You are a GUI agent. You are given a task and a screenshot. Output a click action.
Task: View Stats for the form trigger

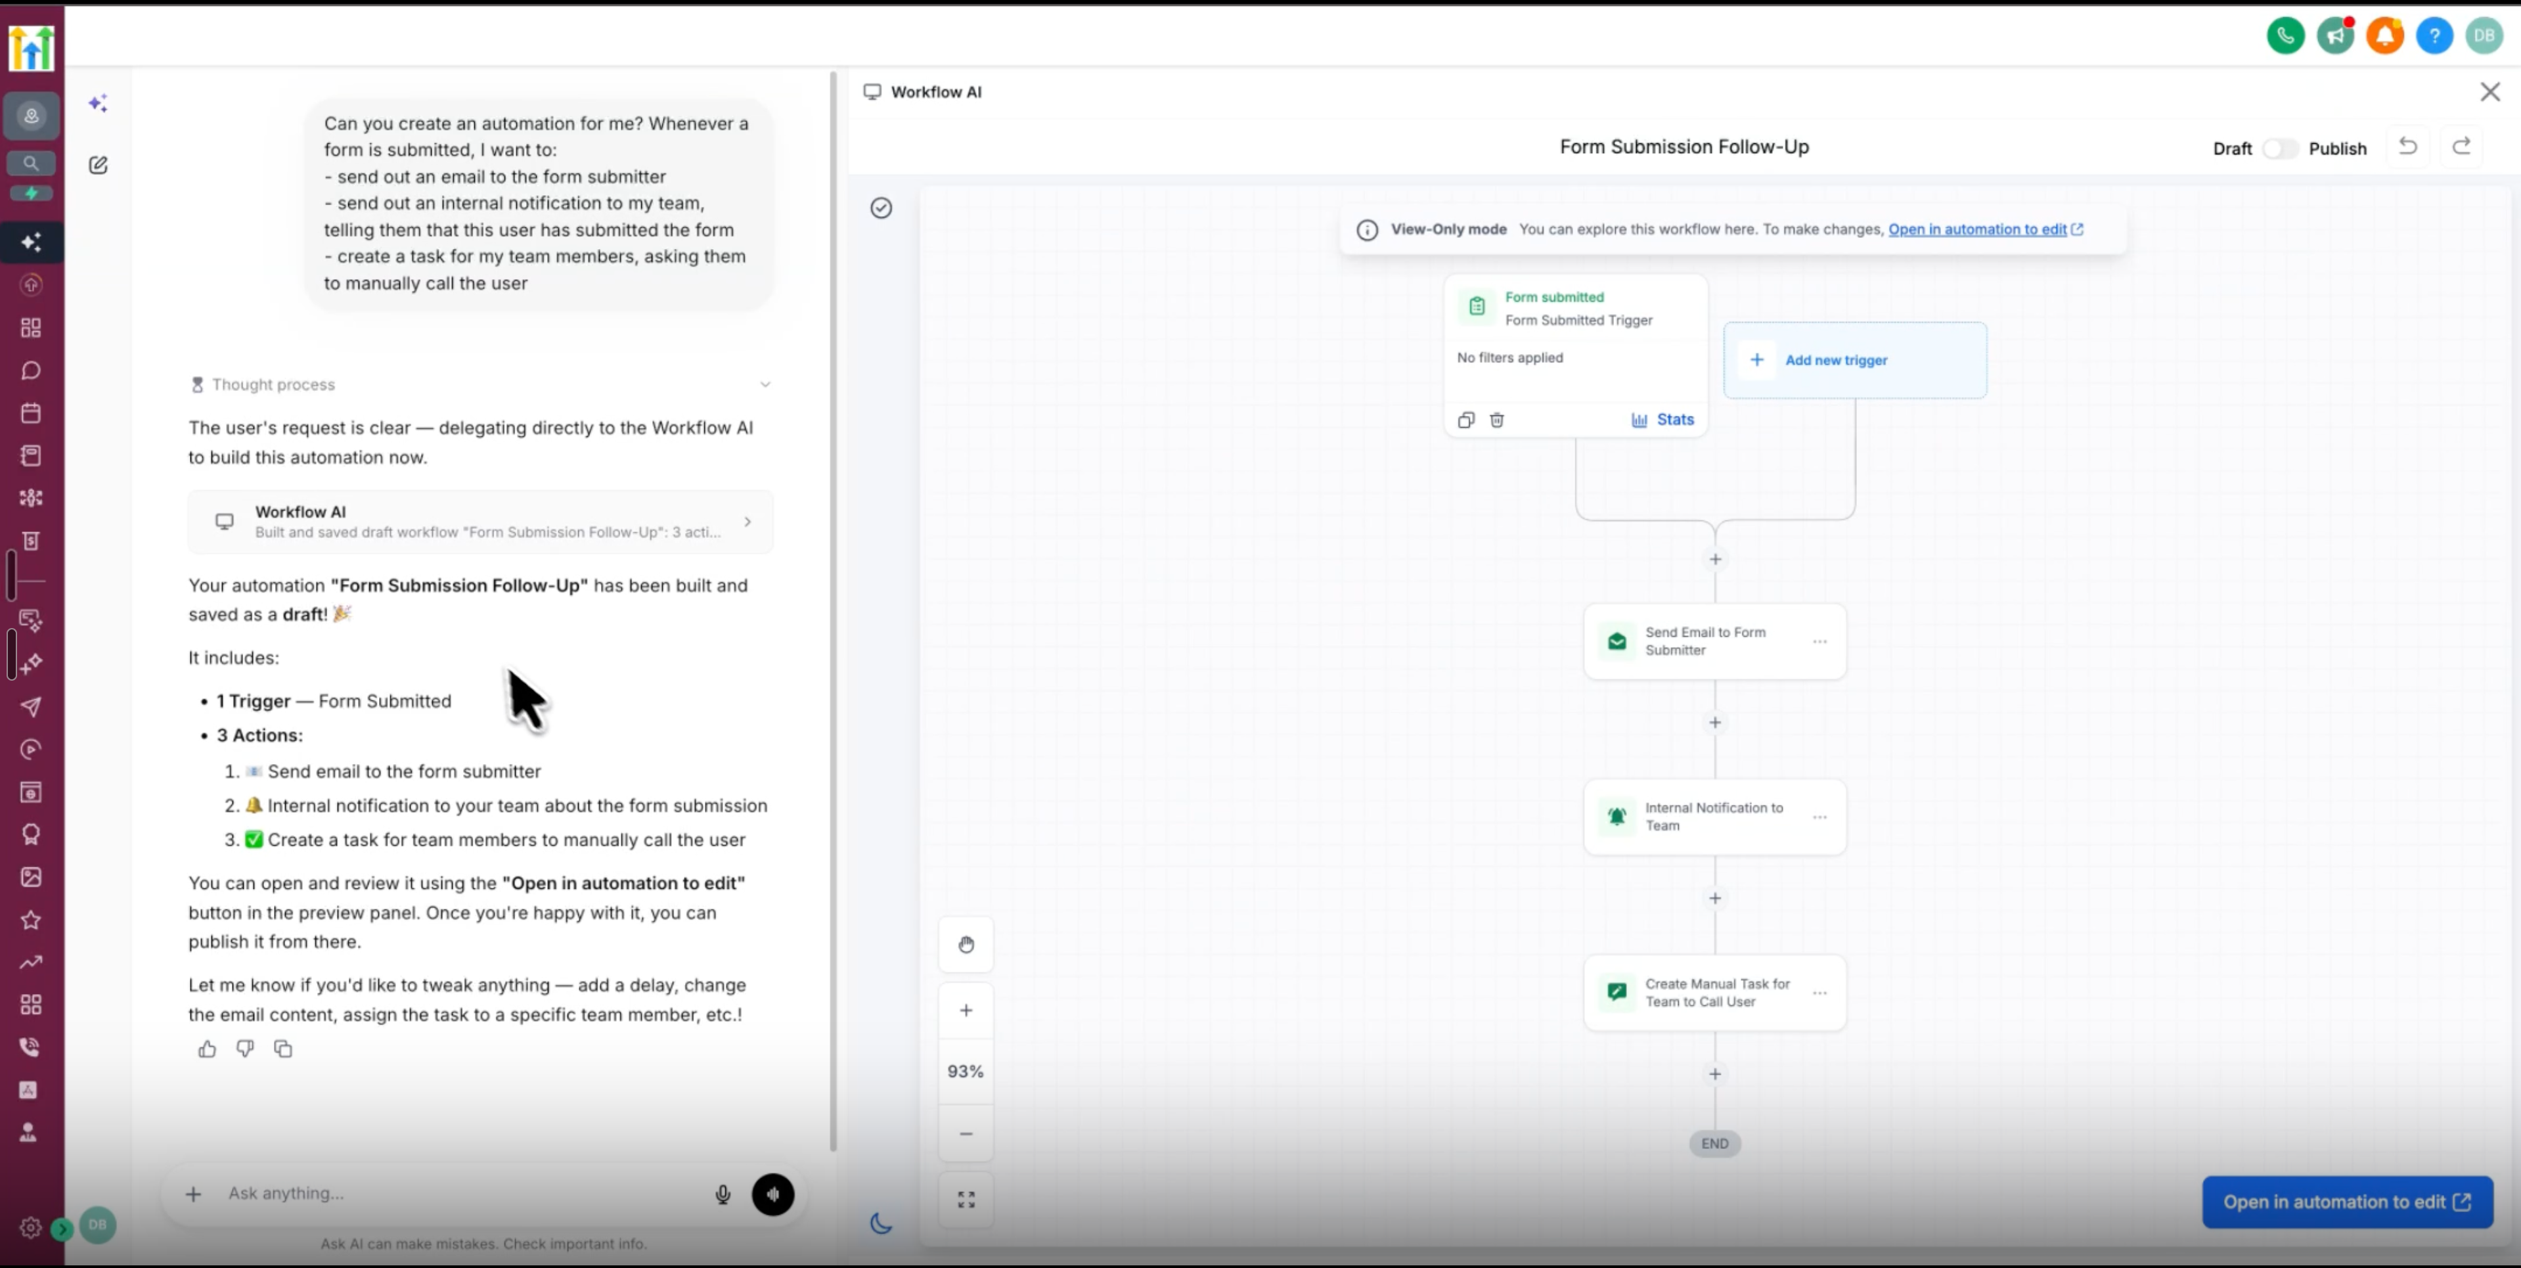point(1662,419)
